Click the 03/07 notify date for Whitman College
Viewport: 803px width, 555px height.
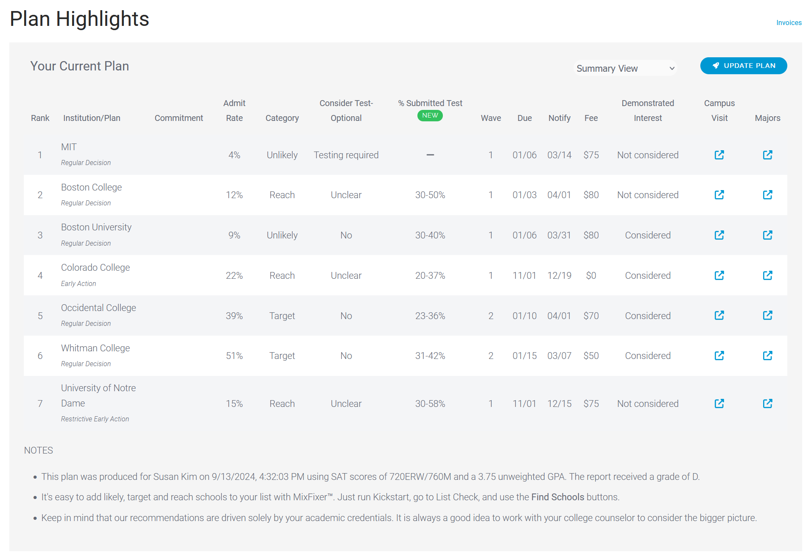(x=559, y=356)
